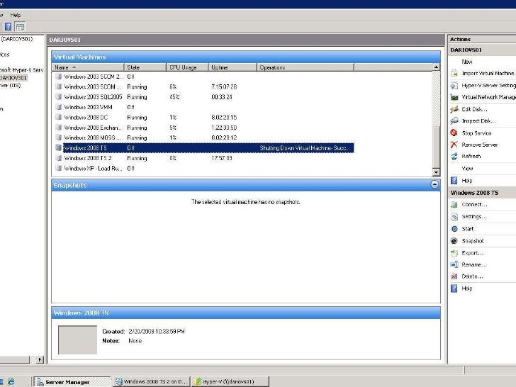
Task: Click left tree pane scroll right arrow
Action: pos(40,359)
